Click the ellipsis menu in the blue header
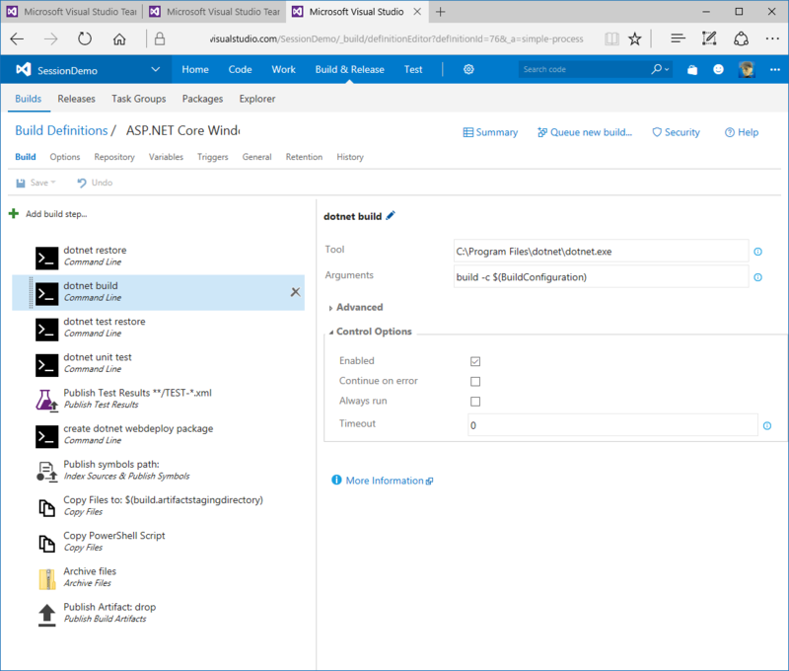789x671 pixels. point(775,69)
